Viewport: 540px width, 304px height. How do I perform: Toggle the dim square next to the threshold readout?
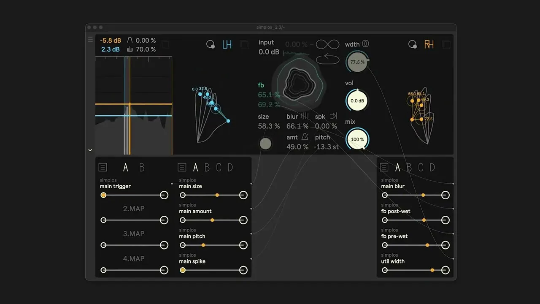click(165, 44)
